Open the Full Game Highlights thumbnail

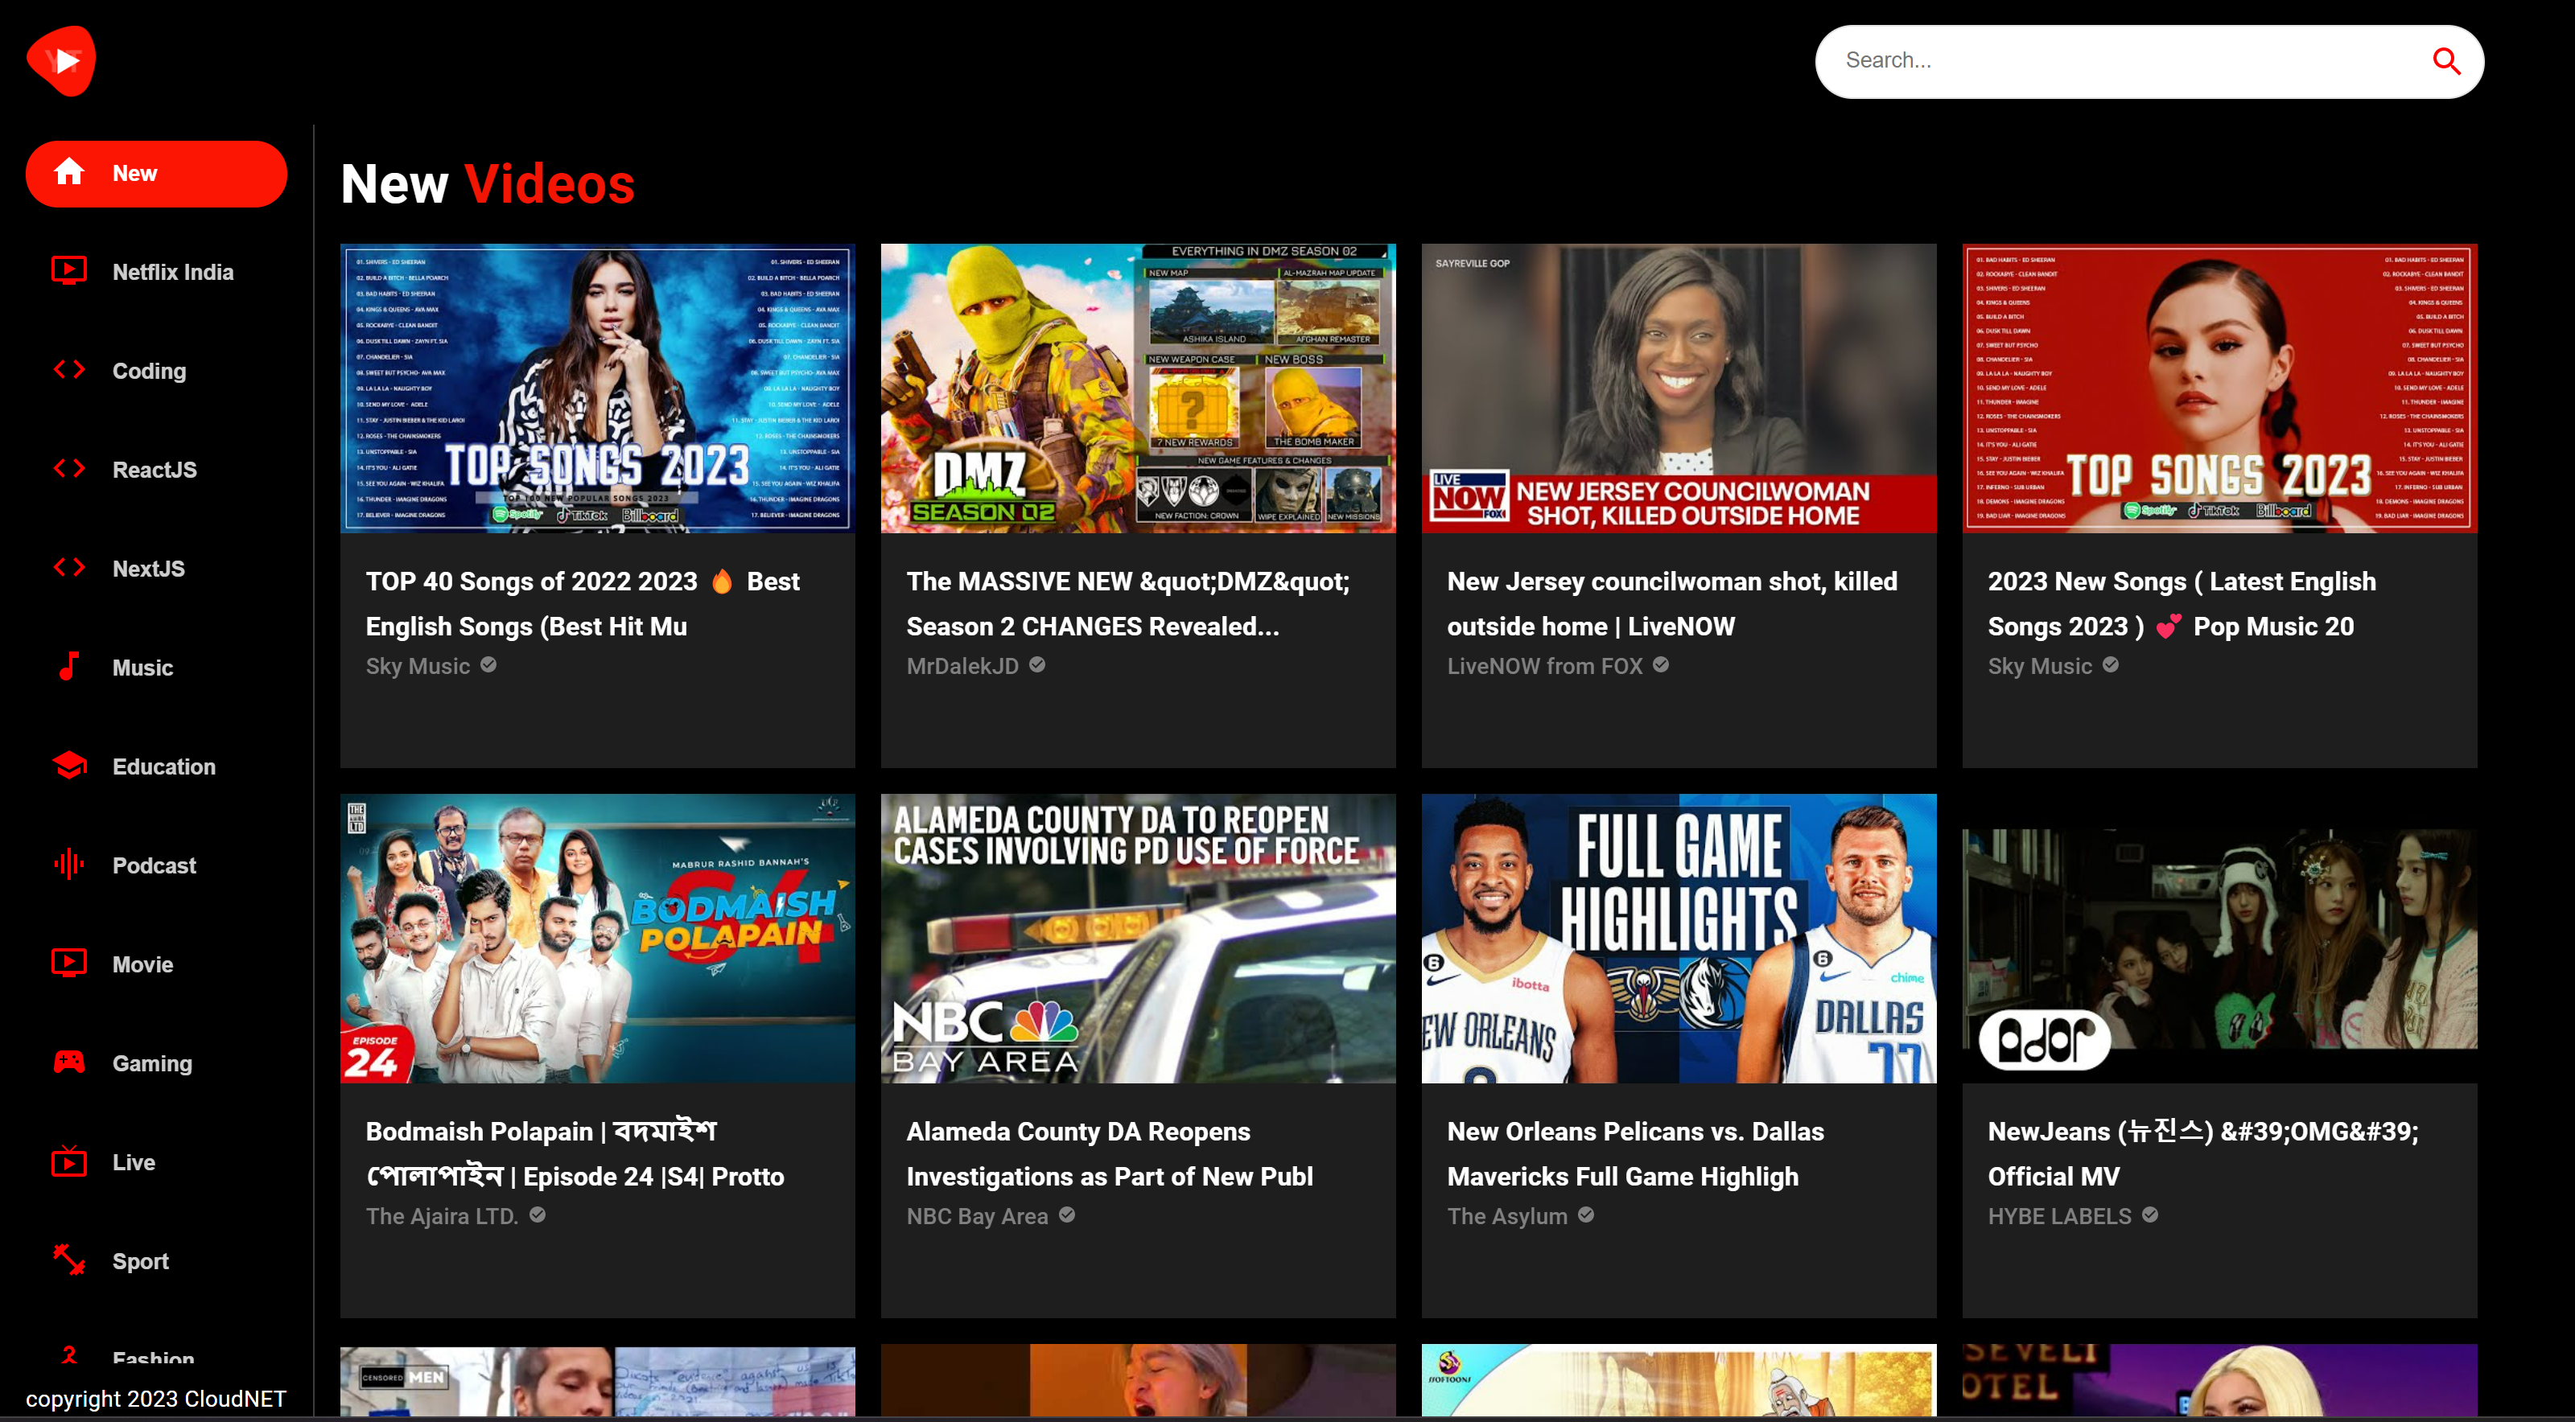click(x=1677, y=939)
